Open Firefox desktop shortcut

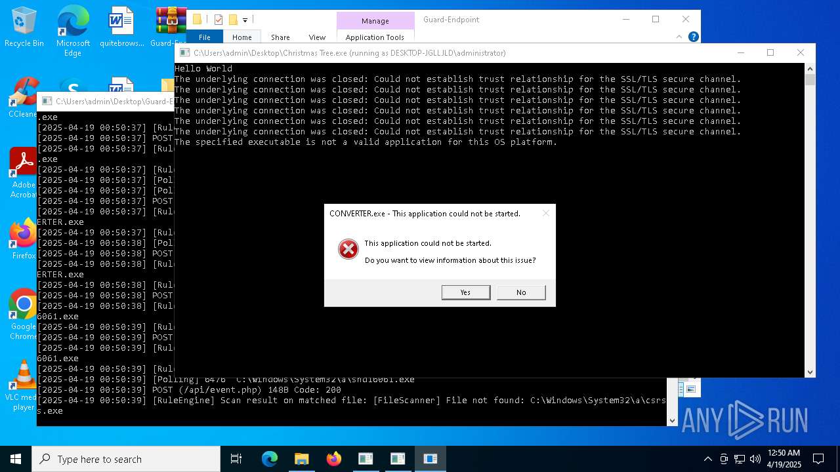coord(24,239)
